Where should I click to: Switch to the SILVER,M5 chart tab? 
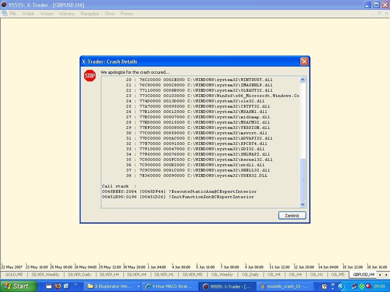click(192, 275)
